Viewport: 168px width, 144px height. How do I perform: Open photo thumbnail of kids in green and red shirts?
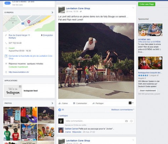[12, 132]
